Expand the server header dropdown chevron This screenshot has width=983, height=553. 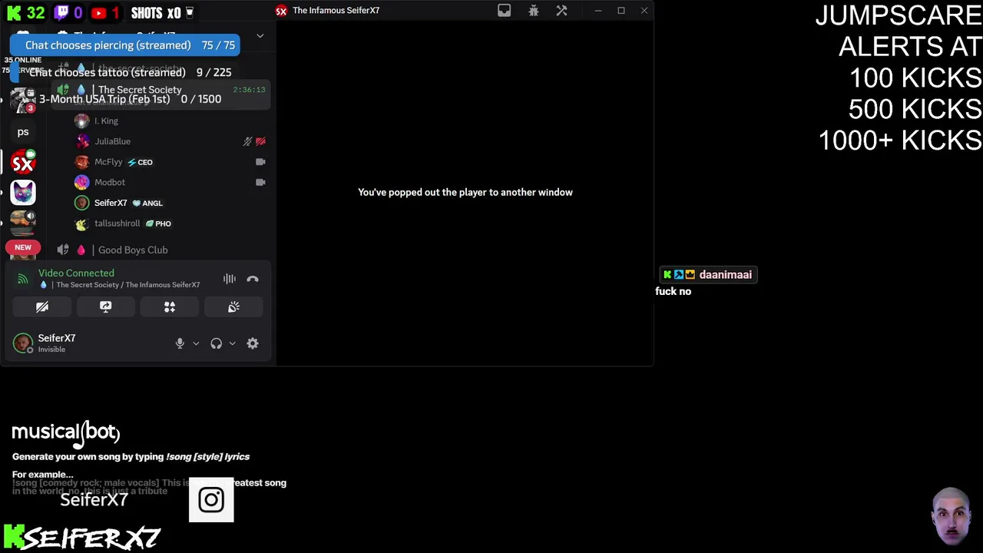tap(260, 36)
